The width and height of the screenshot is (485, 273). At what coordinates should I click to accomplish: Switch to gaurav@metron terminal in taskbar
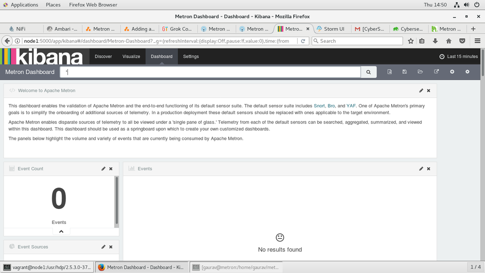235,267
